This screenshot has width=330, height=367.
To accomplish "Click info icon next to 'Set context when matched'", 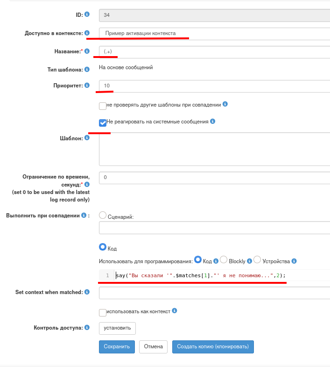I will (87, 292).
